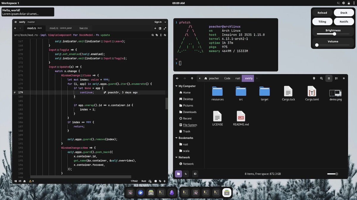Click the warnings indicator showing 9
Image resolution: width=357 pixels, height=200 pixels.
[x=31, y=181]
